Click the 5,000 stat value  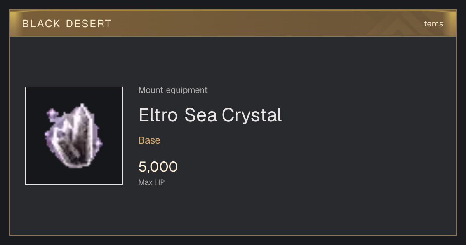pyautogui.click(x=158, y=167)
